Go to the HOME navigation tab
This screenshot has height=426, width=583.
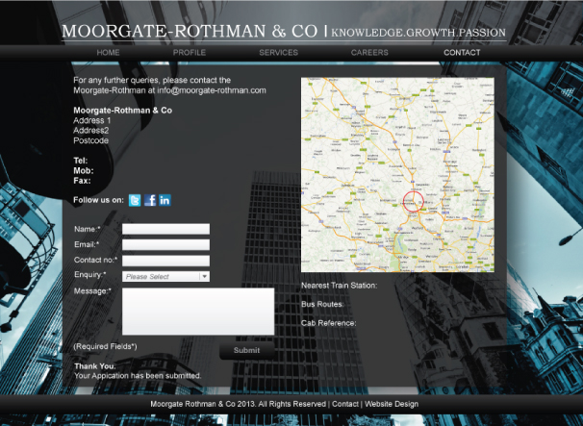click(x=108, y=52)
